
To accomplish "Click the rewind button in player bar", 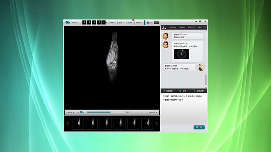I will [x=78, y=112].
